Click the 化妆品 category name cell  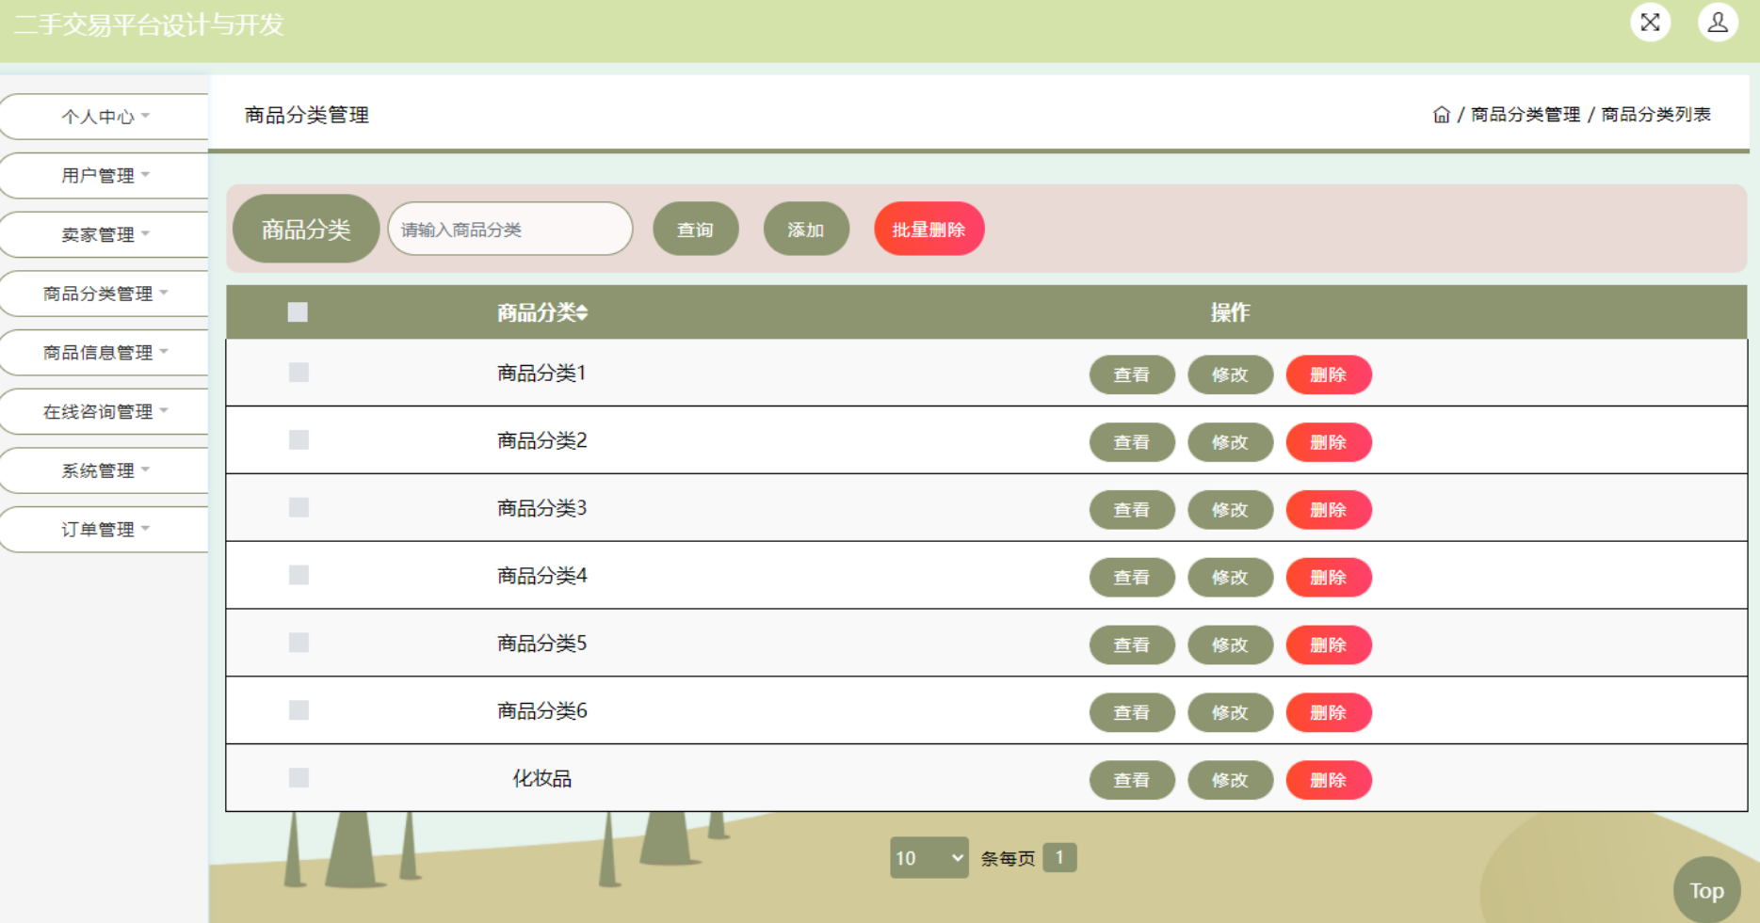pyautogui.click(x=541, y=779)
